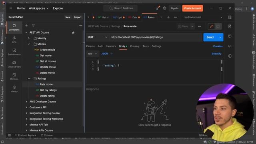256x144 pixels.
Task: Switch to the Settings request tab
Action: pyautogui.click(x=156, y=46)
